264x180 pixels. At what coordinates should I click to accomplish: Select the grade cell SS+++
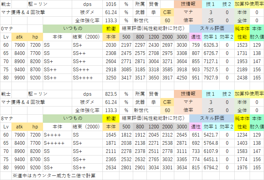87,70
